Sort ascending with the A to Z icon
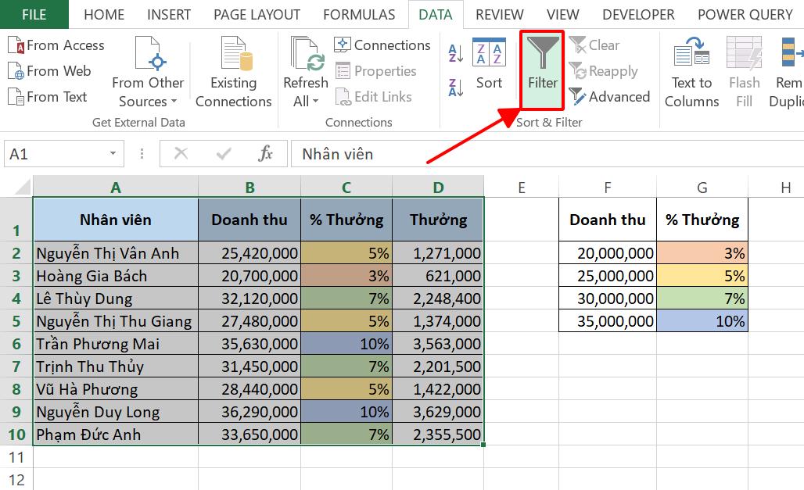Viewport: 804px width, 490px height. [456, 54]
